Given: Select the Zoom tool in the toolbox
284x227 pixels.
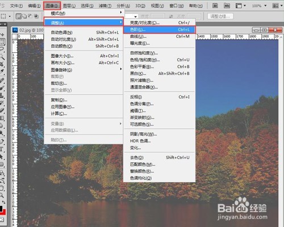Looking at the screenshot, I should pos(2,195).
